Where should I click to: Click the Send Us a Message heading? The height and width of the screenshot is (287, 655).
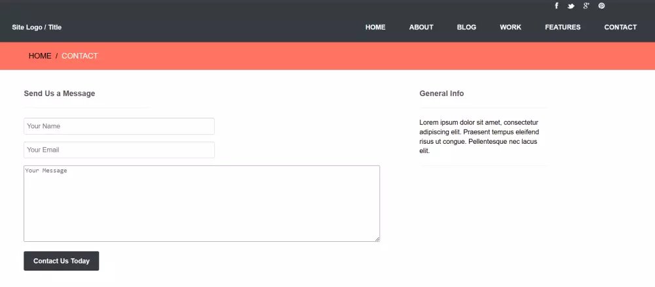coord(60,93)
